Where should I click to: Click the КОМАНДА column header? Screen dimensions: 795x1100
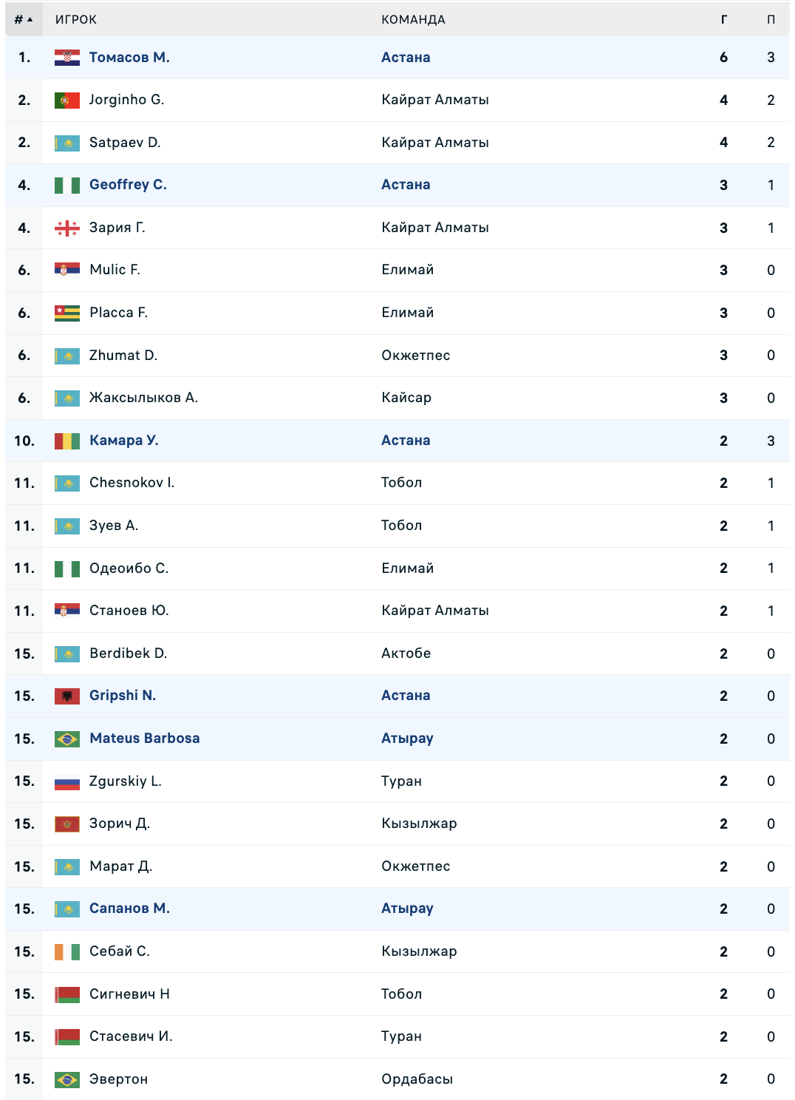click(413, 19)
